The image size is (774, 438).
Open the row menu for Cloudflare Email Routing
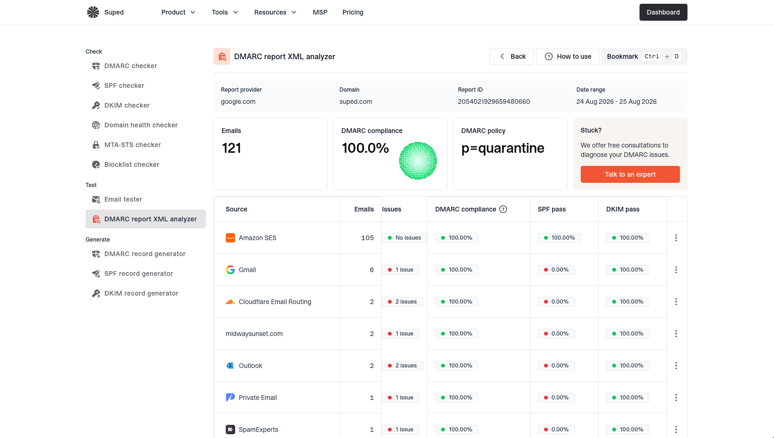[x=676, y=302]
